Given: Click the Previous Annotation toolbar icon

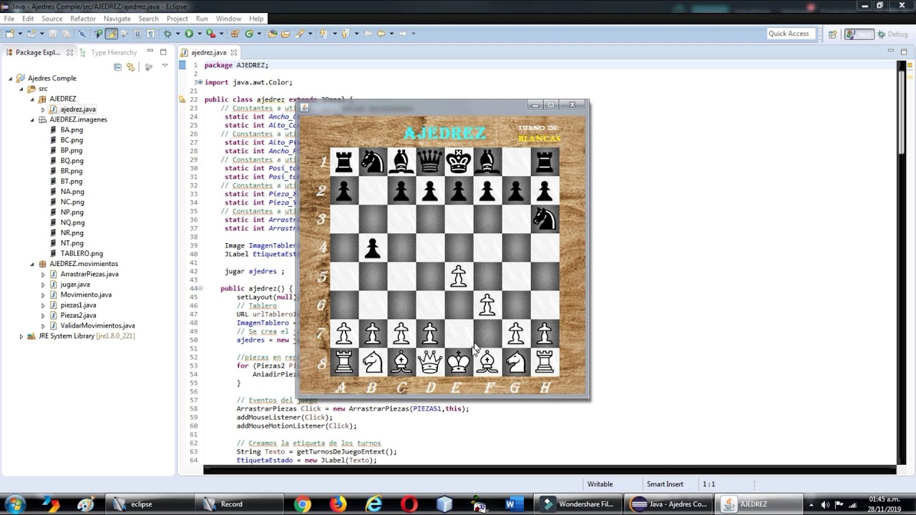Looking at the screenshot, I should coord(345,34).
